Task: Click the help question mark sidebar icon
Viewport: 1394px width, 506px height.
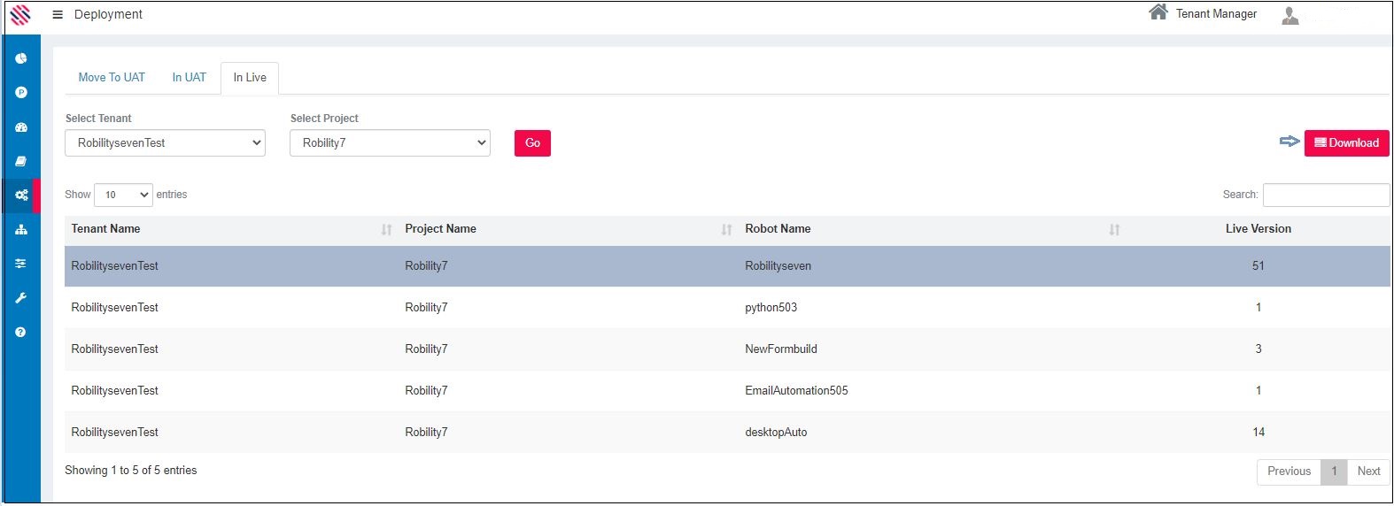Action: [21, 333]
